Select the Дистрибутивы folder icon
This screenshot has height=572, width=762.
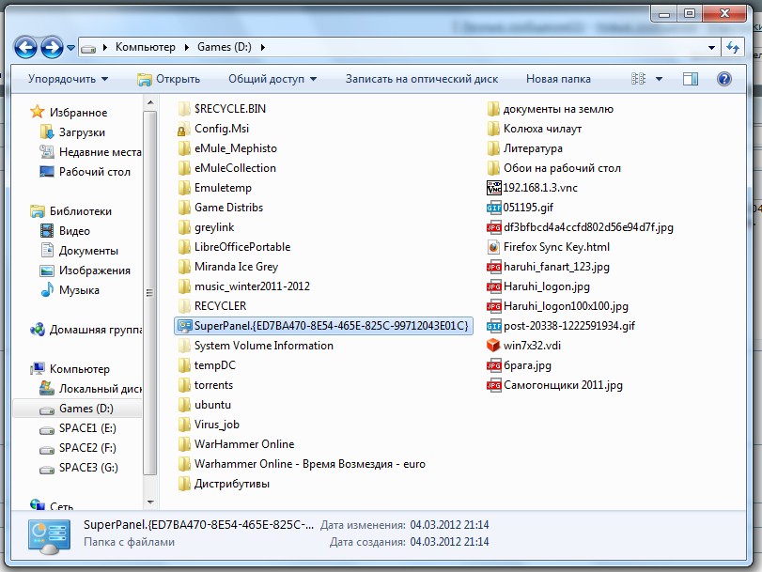tap(184, 484)
